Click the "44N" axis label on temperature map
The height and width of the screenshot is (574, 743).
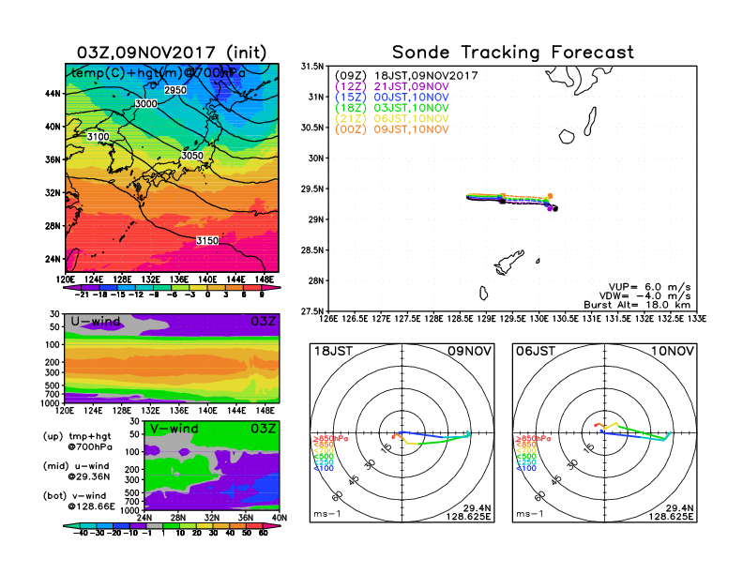[x=53, y=94]
